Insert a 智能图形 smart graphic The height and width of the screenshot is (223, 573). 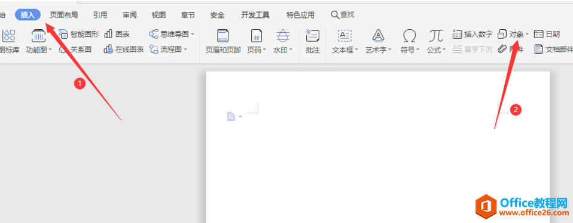coord(79,35)
